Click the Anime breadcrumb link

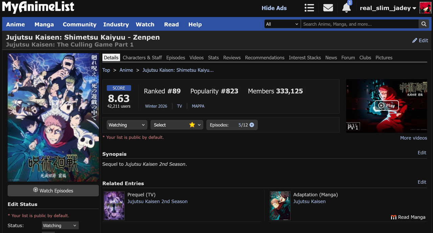(126, 70)
